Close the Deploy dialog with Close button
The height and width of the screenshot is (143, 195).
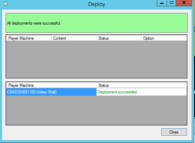(x=174, y=132)
